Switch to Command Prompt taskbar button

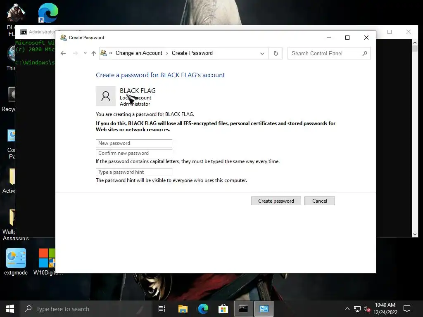coord(243,309)
